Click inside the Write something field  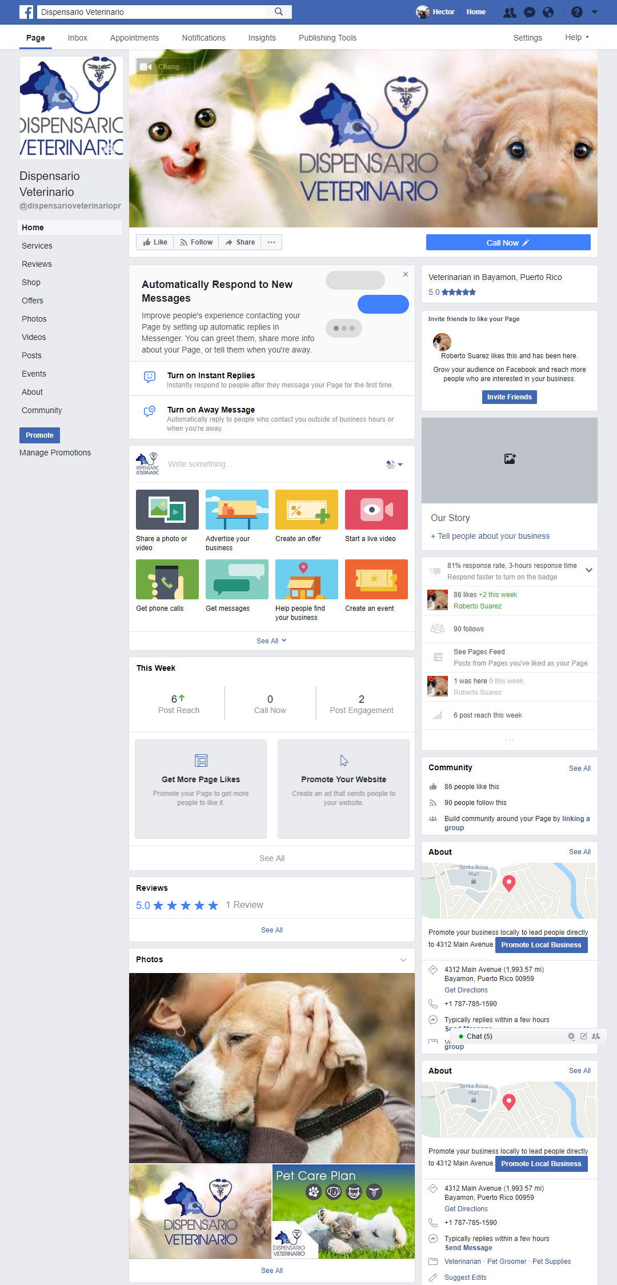click(271, 464)
